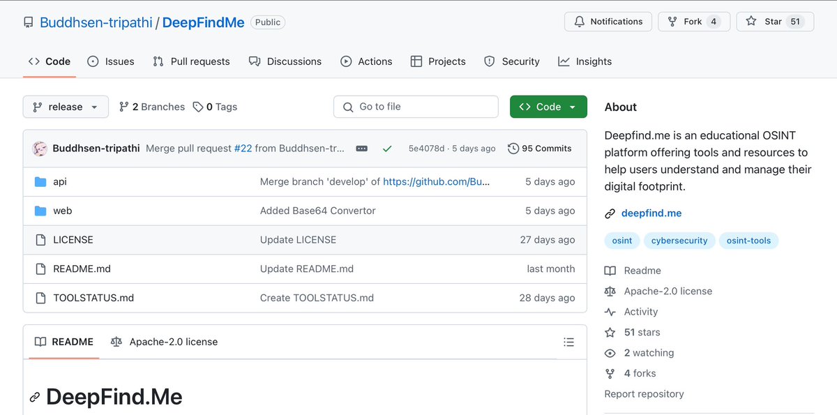
Task: Open Apache-2.0 license link in About
Action: (x=658, y=292)
